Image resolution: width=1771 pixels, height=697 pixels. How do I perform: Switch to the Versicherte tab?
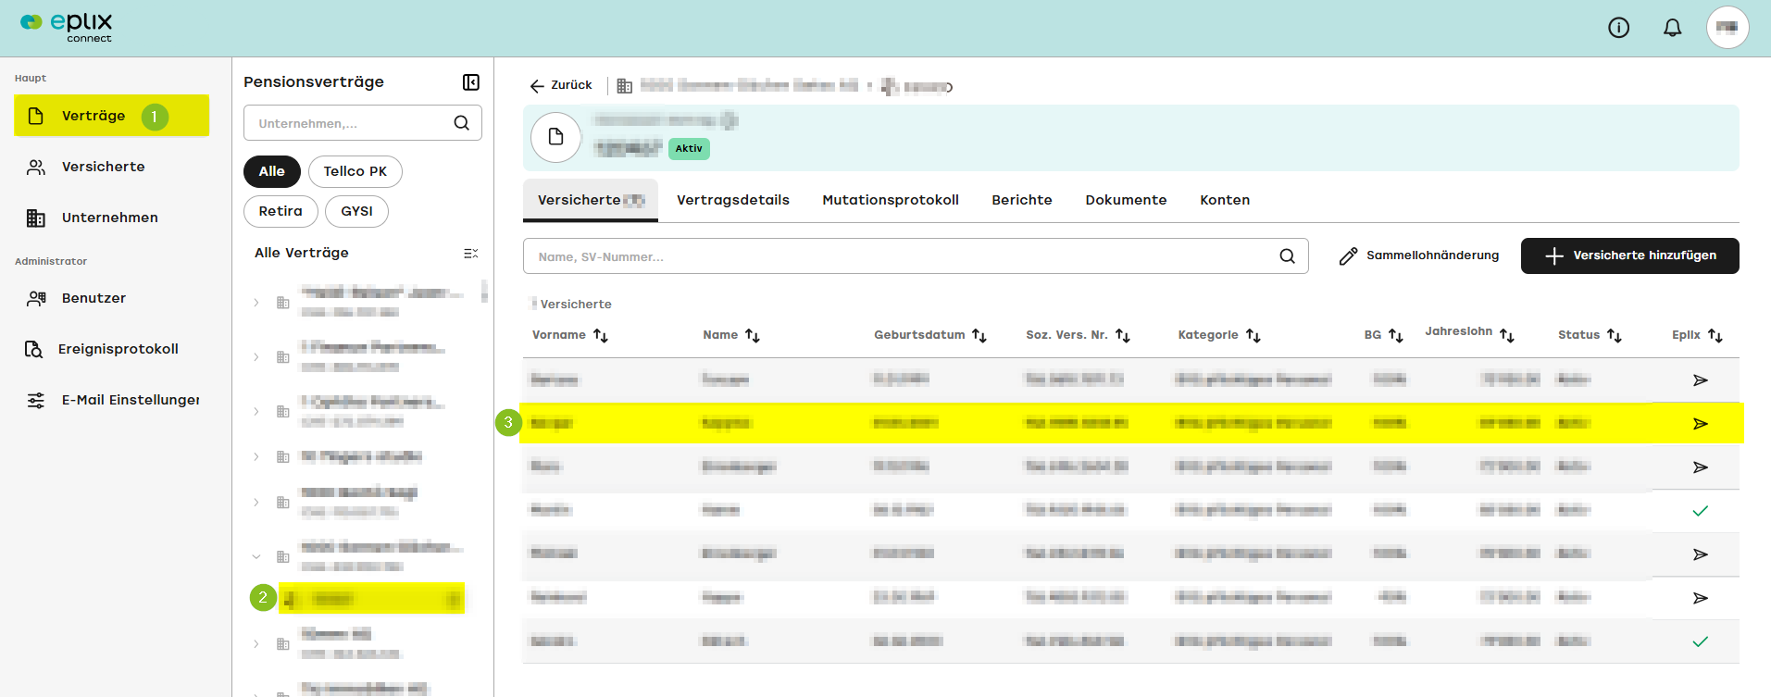591,200
